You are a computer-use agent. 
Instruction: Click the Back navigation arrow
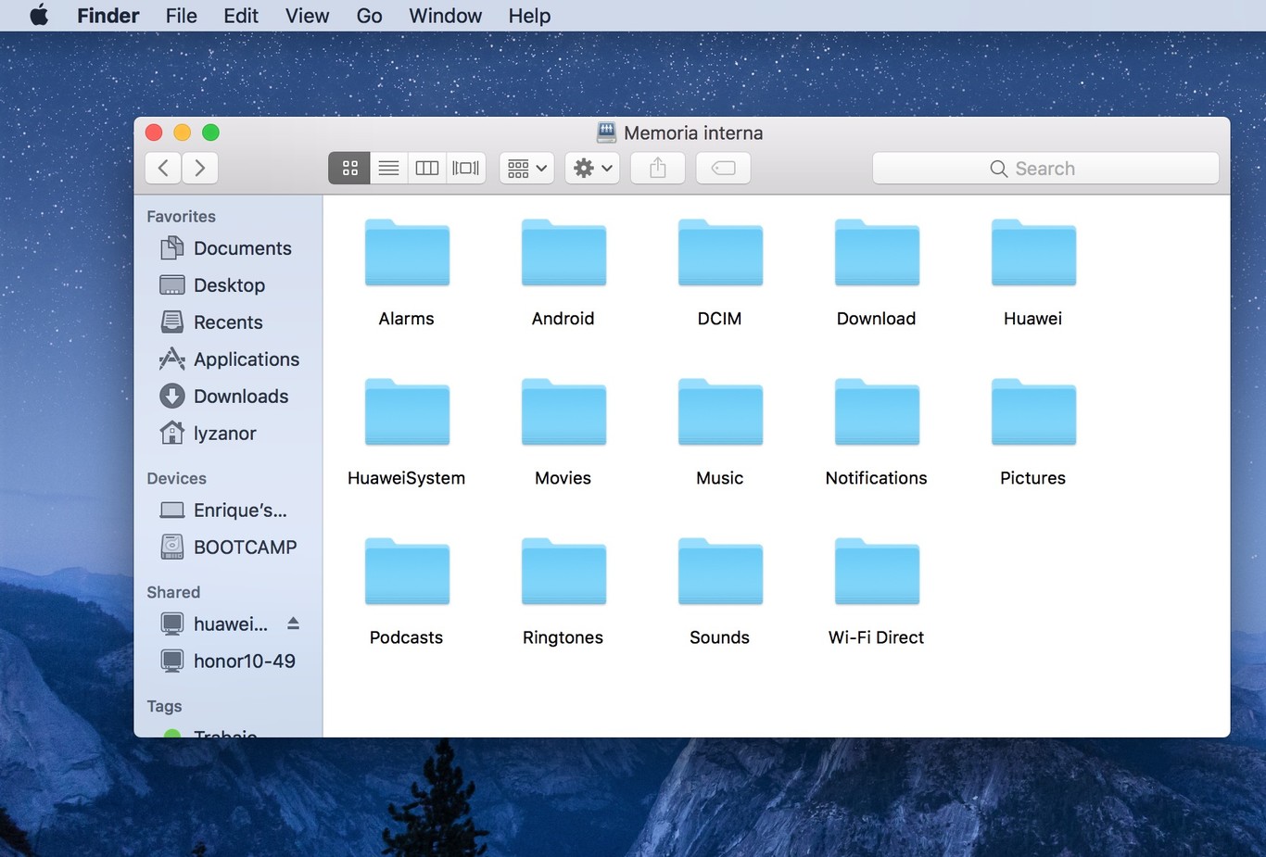[x=164, y=168]
